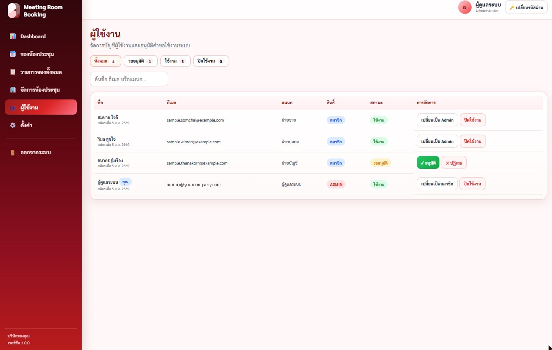Click the email sample.thanakorn@example.com

tap(197, 163)
